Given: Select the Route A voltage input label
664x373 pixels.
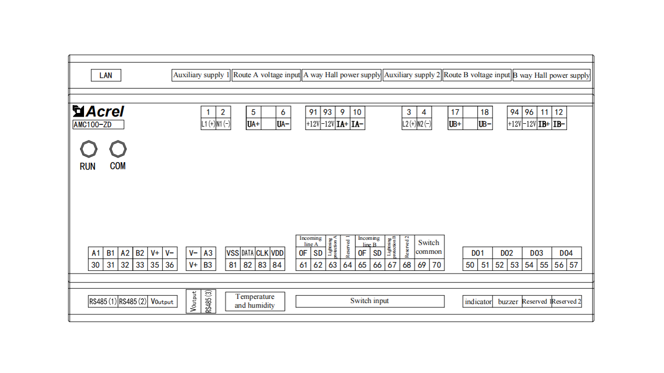Looking at the screenshot, I should (x=267, y=75).
